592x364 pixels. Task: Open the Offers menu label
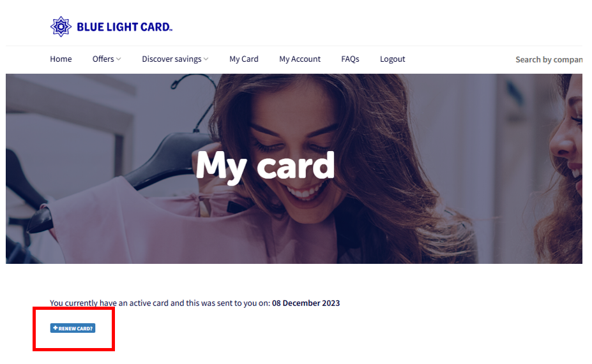click(x=103, y=59)
